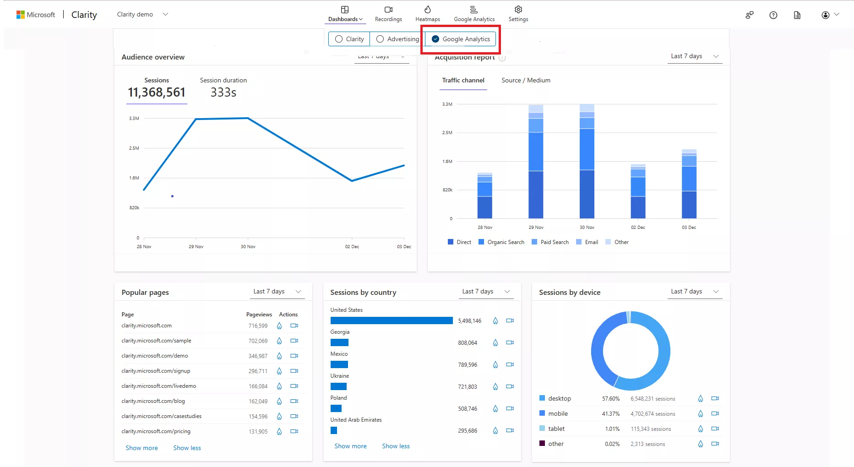Toggle the Direct legend swatch

click(451, 242)
